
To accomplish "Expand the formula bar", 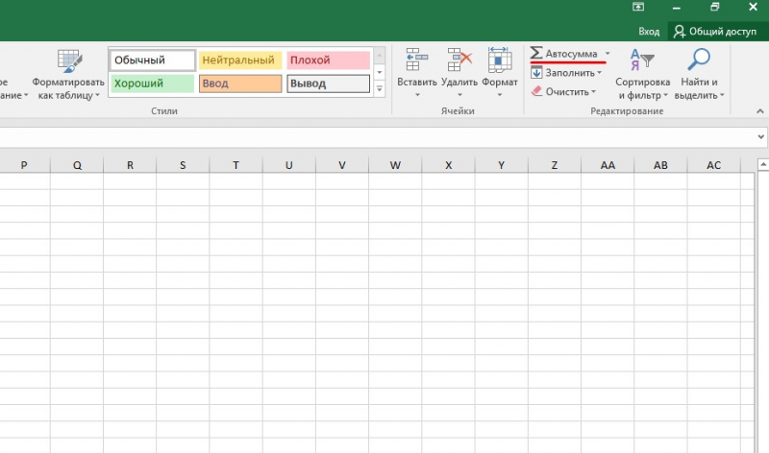I will pyautogui.click(x=760, y=137).
